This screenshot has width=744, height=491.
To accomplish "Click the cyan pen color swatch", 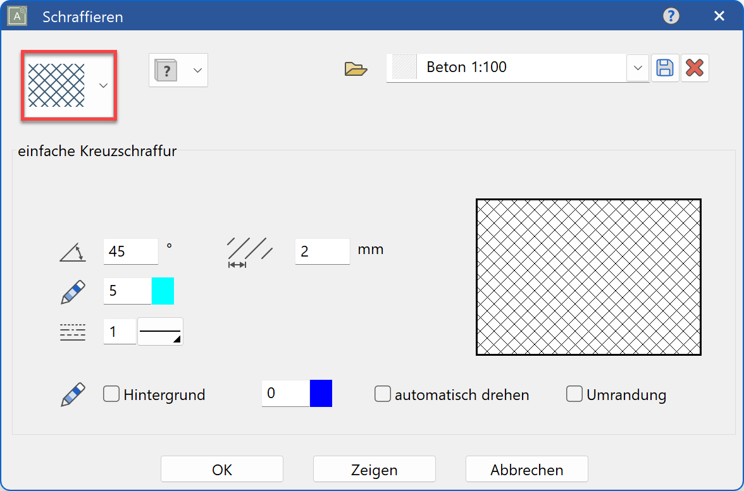I will 164,291.
